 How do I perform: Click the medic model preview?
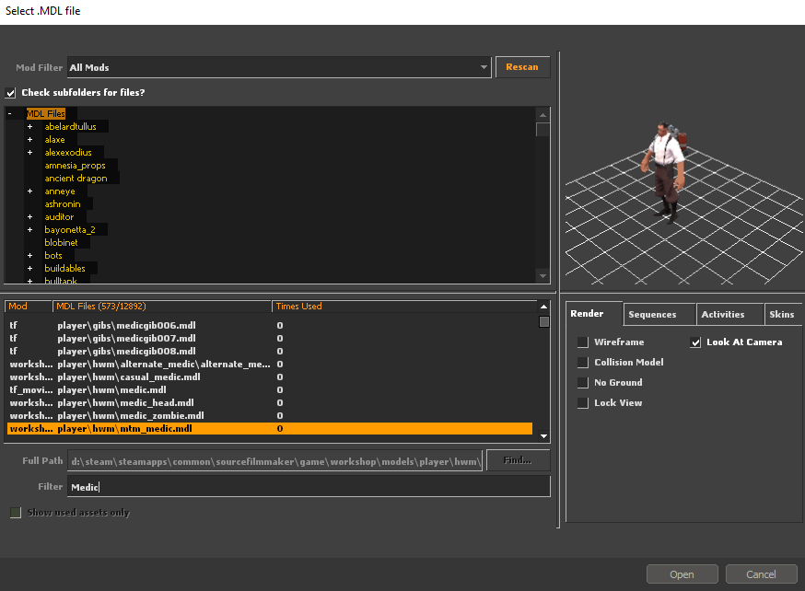tap(664, 172)
